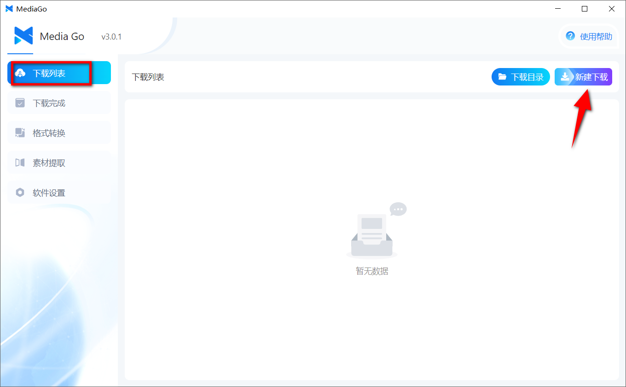The height and width of the screenshot is (387, 626).
Task: Minimize the MediaGo window
Action: (x=557, y=9)
